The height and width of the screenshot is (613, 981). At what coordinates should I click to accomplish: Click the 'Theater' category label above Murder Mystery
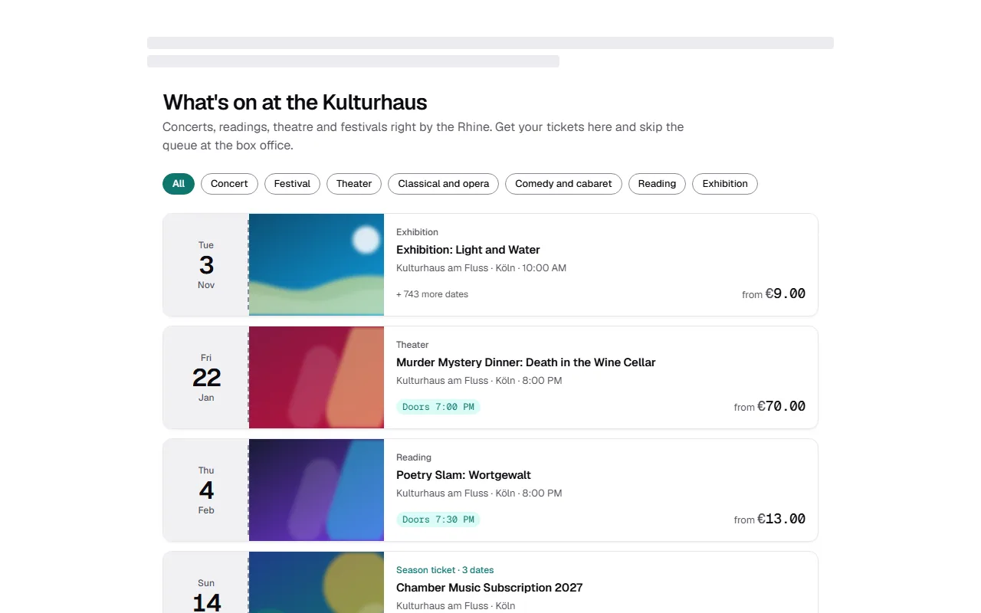click(x=412, y=345)
